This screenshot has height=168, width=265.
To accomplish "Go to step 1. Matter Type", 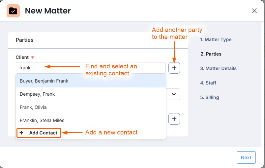I will [x=216, y=39].
